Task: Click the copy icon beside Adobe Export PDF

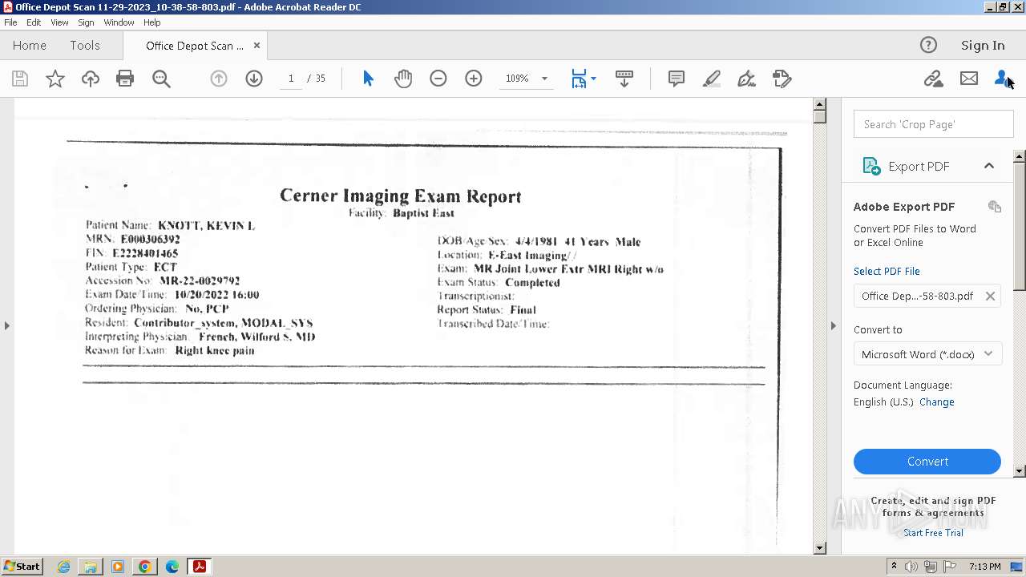Action: click(995, 207)
